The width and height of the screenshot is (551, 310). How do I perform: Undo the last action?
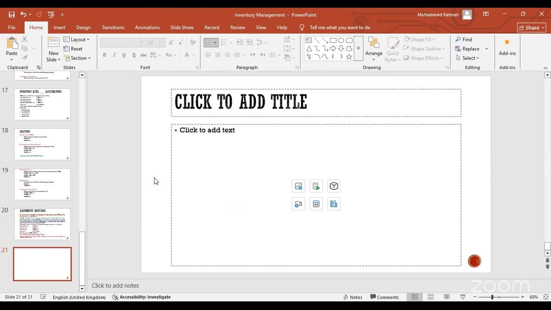(23, 14)
